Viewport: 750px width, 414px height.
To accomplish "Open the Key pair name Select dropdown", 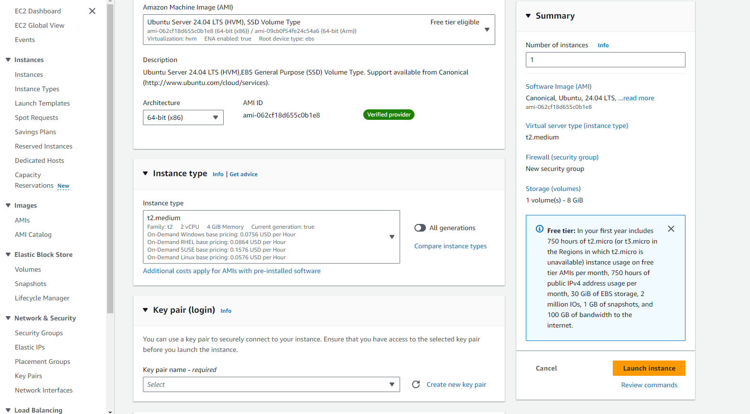I will pyautogui.click(x=271, y=384).
